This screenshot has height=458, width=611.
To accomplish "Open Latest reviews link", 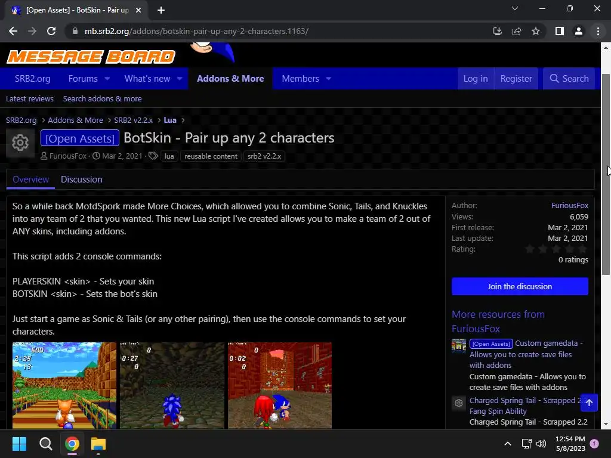I will [30, 99].
